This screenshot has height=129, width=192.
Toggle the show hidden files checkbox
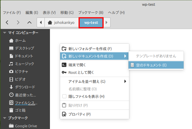click(64, 96)
